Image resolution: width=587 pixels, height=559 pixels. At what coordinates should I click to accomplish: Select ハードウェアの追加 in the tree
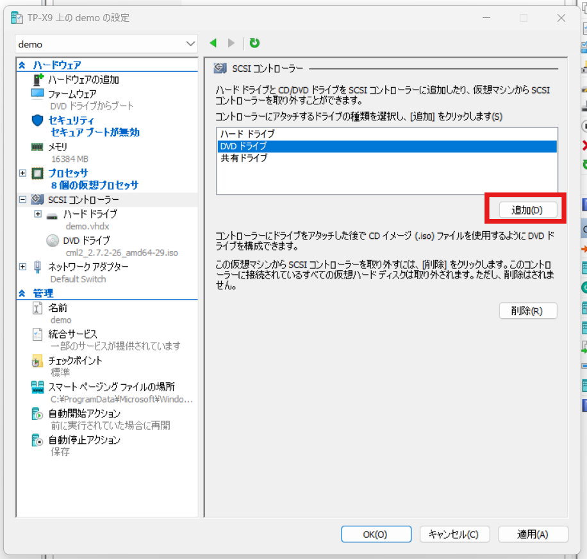83,79
